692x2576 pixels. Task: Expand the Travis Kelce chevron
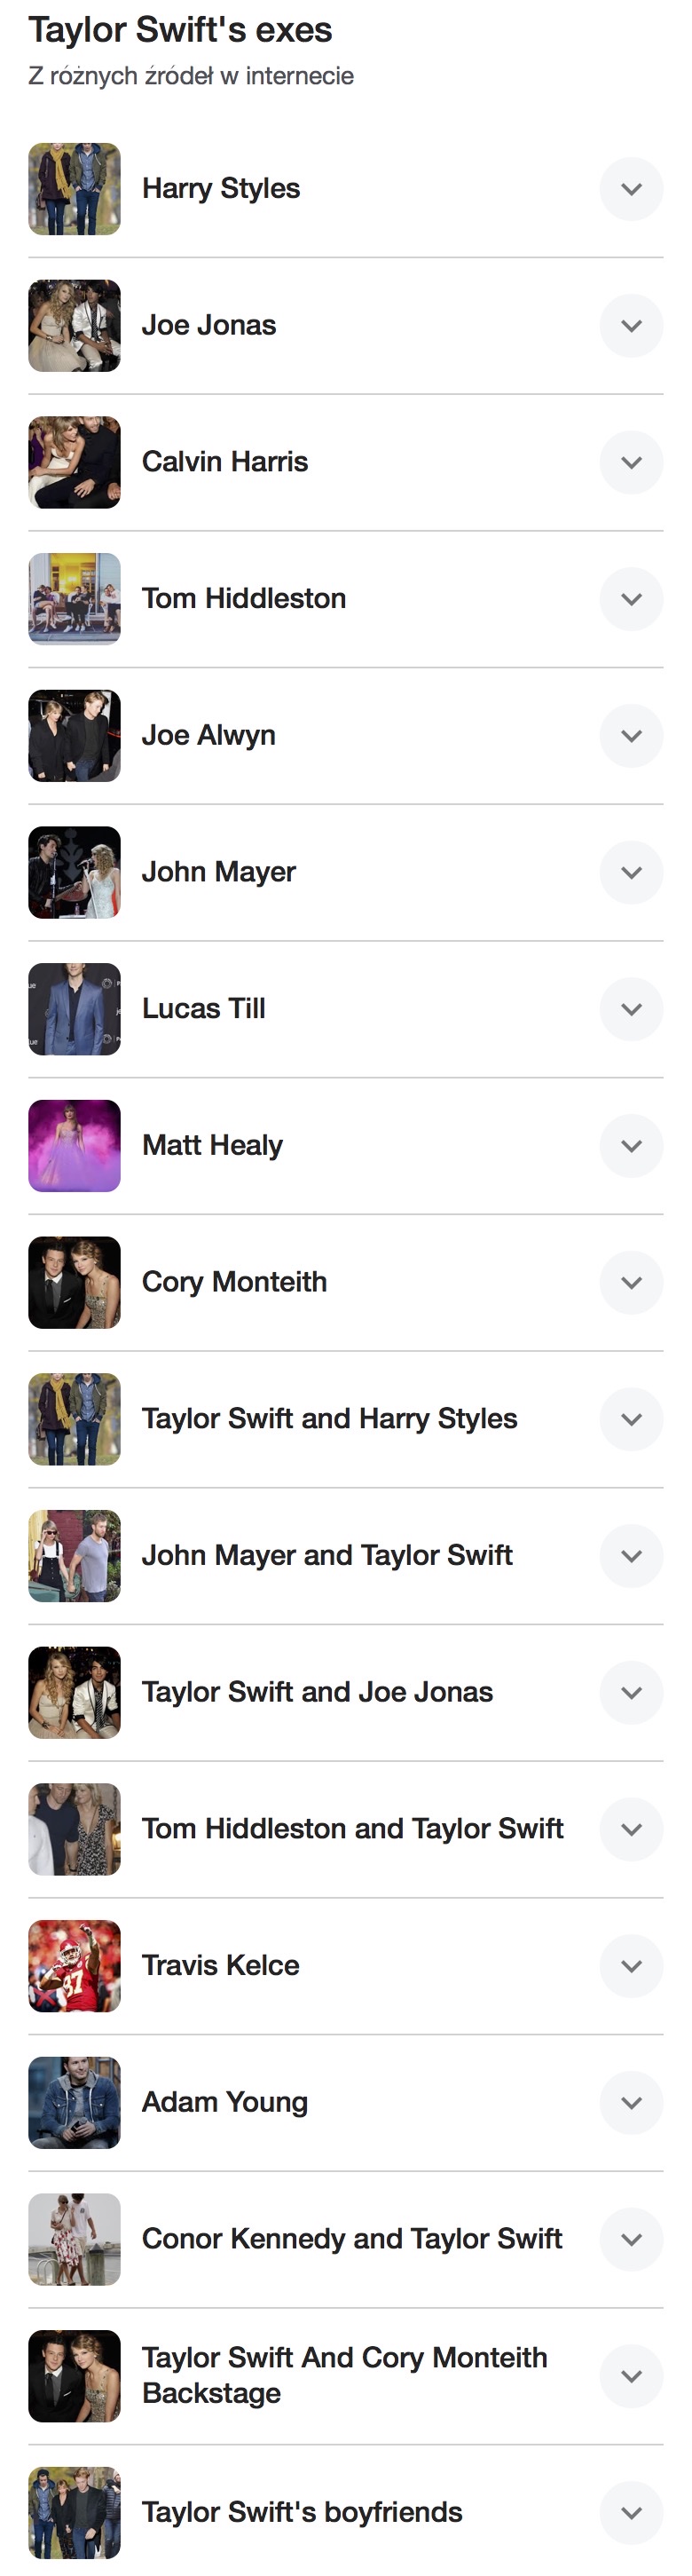[631, 1966]
